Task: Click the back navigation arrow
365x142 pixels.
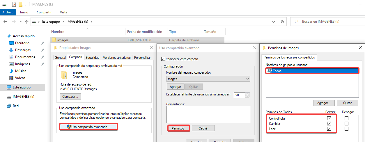Action: click(x=5, y=22)
